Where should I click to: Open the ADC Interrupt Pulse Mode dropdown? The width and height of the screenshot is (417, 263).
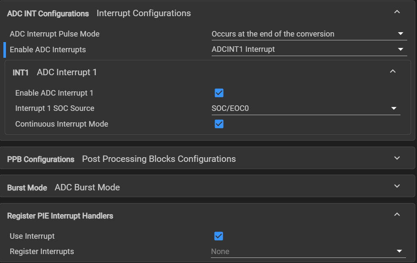pyautogui.click(x=309, y=34)
